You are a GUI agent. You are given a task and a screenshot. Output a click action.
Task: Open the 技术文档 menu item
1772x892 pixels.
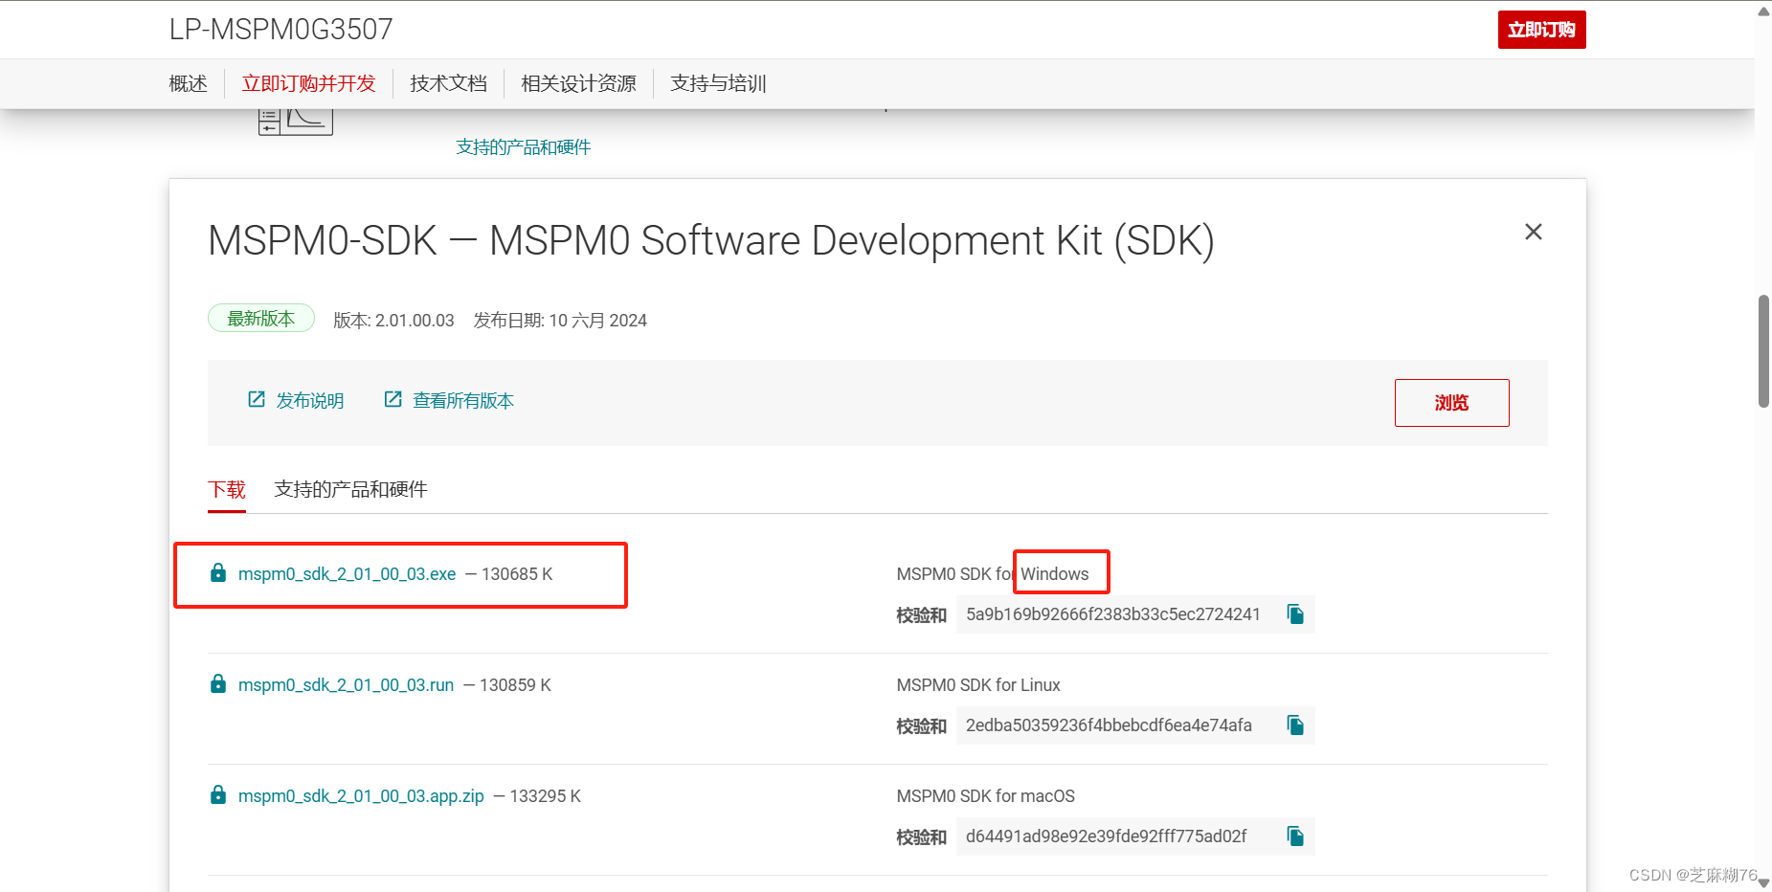pos(448,83)
